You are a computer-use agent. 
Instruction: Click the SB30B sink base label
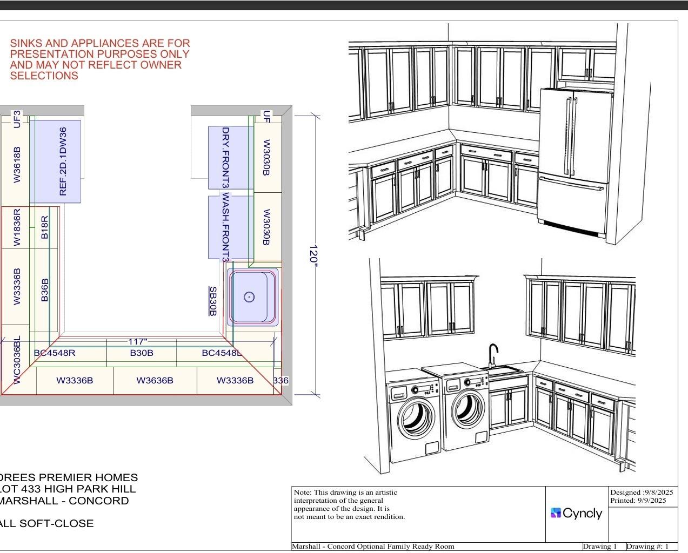[213, 301]
